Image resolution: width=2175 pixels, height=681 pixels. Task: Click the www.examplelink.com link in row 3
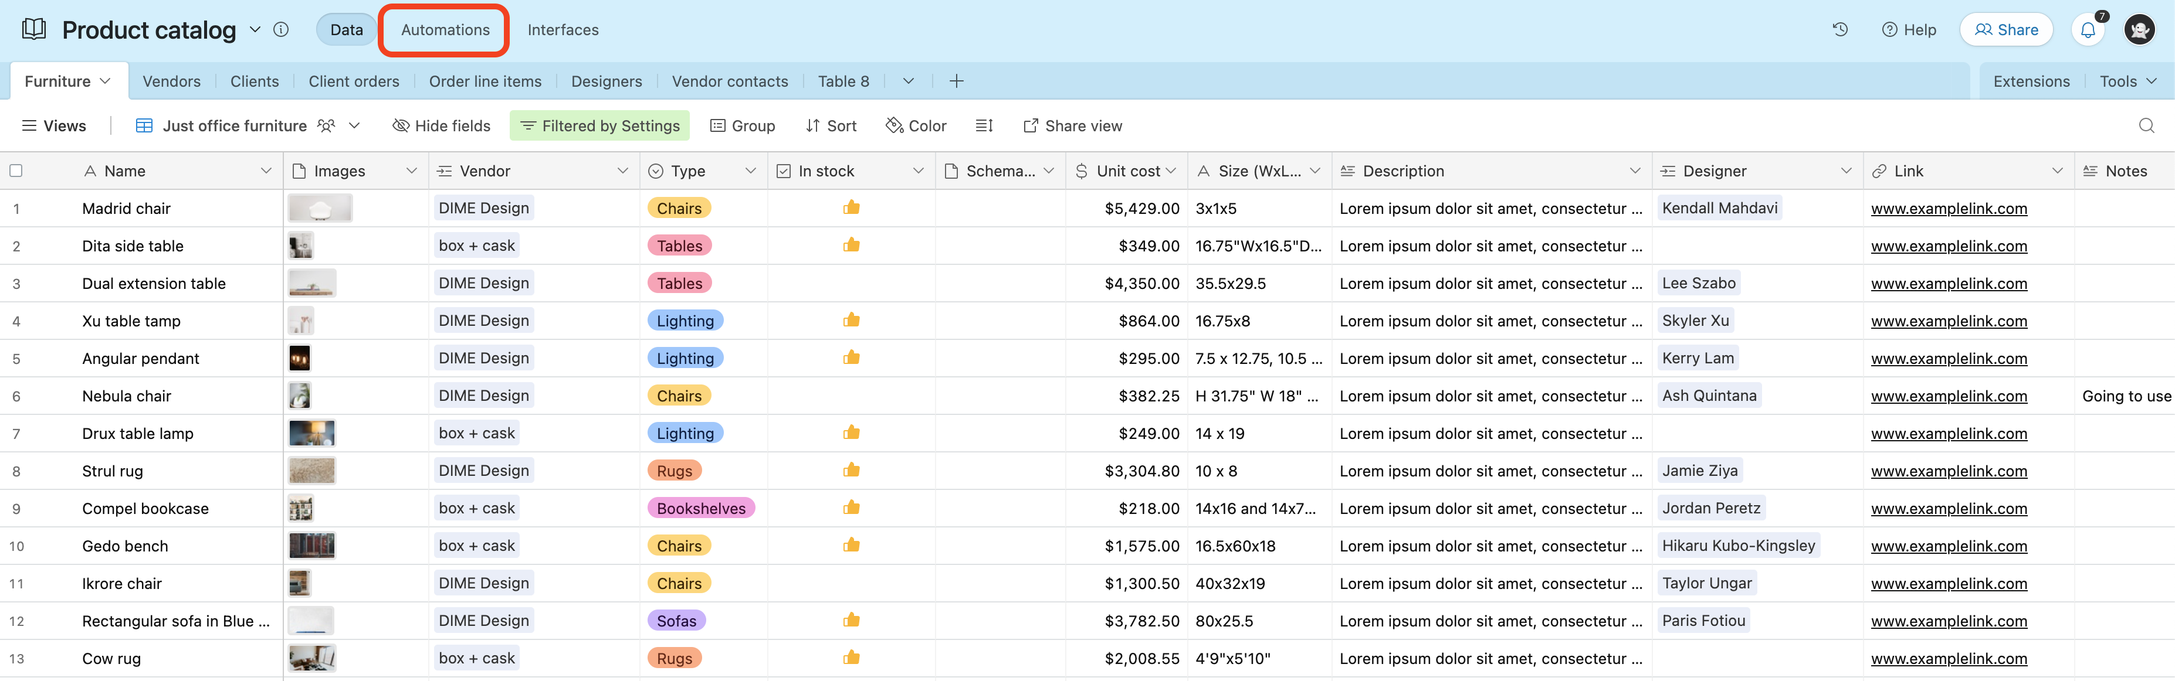click(1949, 283)
